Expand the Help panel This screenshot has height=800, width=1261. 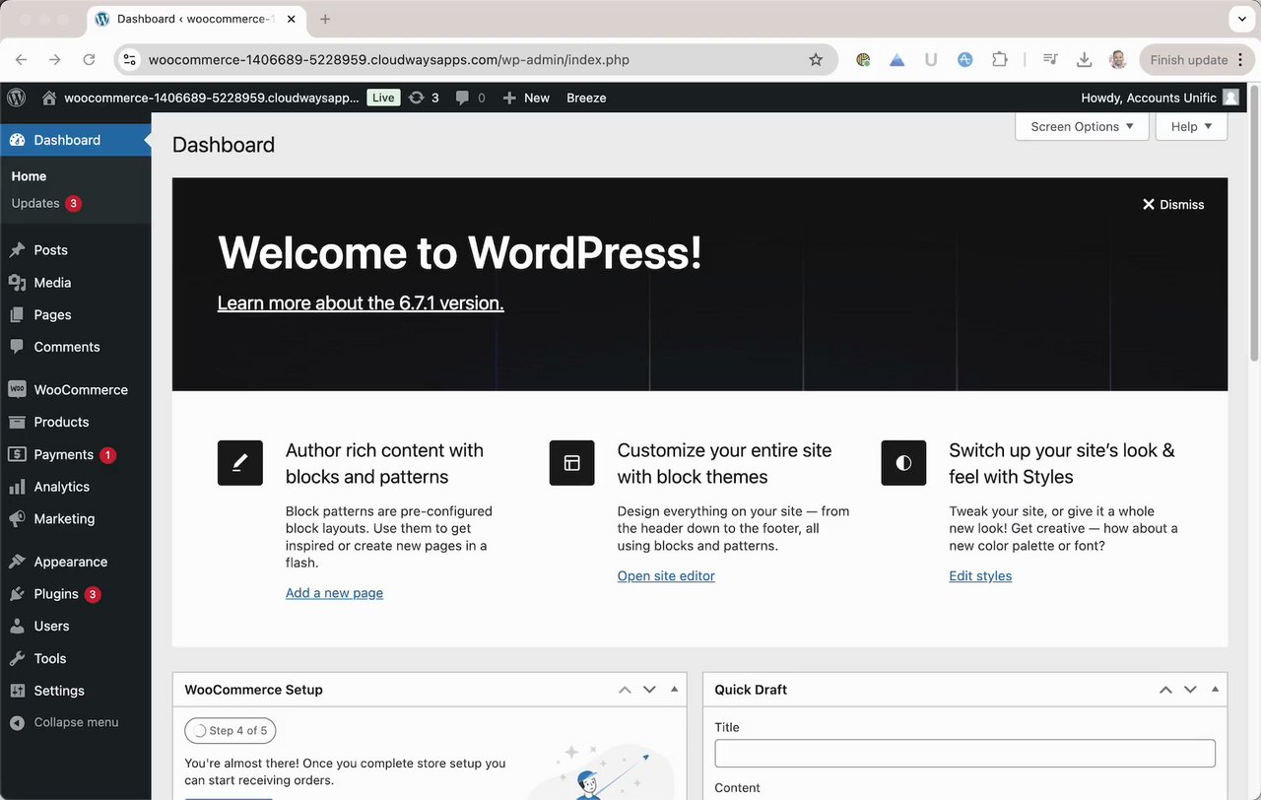(x=1192, y=126)
